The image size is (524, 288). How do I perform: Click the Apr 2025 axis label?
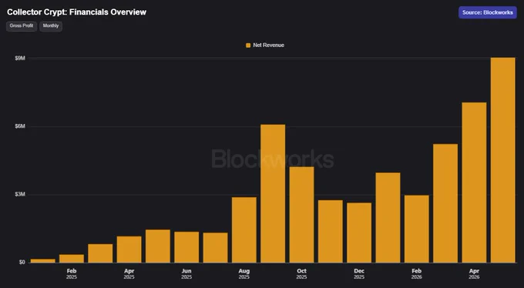click(x=129, y=273)
